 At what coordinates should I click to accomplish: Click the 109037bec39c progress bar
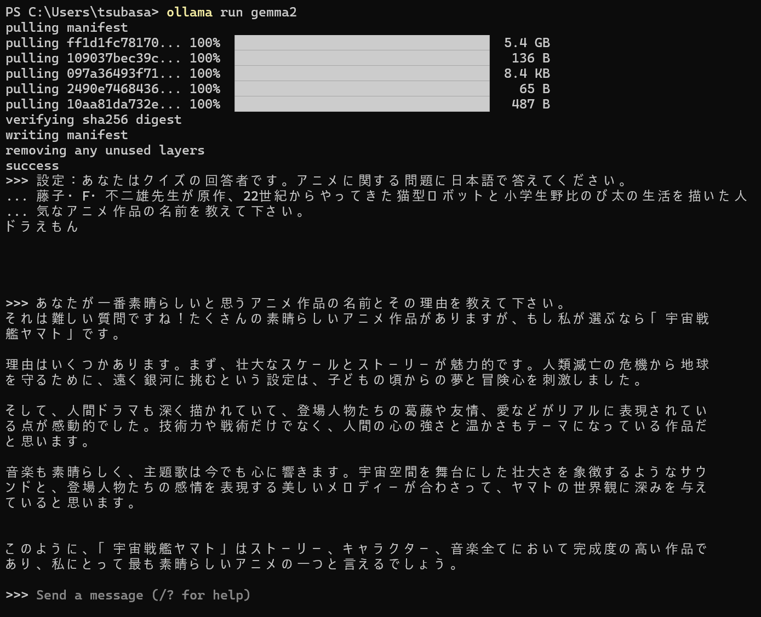362,58
